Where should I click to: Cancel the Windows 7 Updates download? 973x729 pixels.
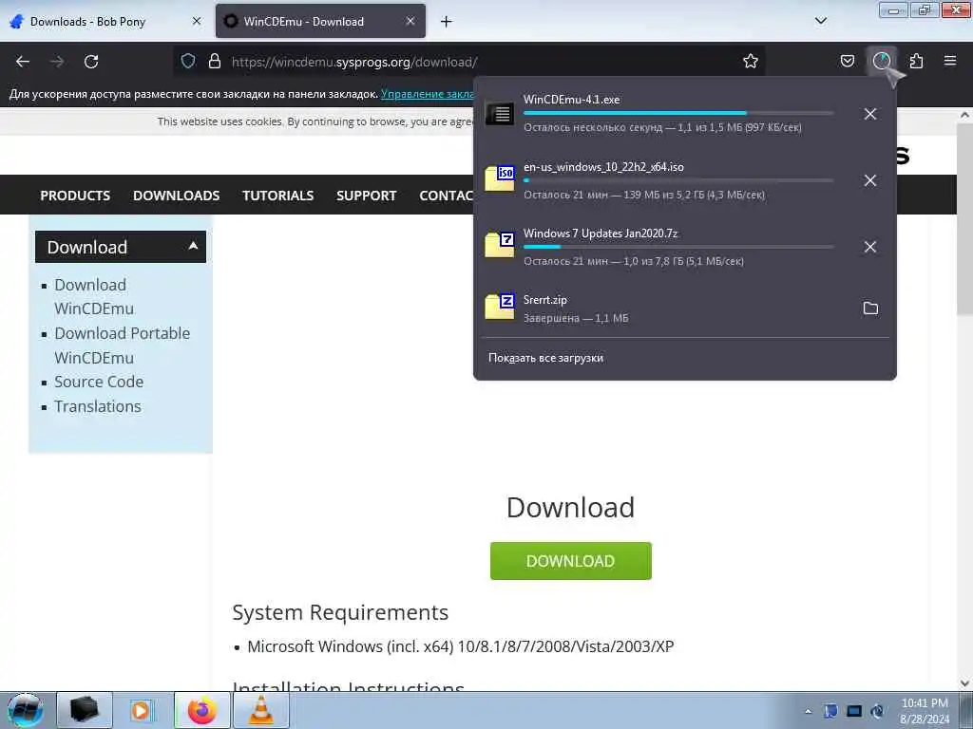[870, 247]
